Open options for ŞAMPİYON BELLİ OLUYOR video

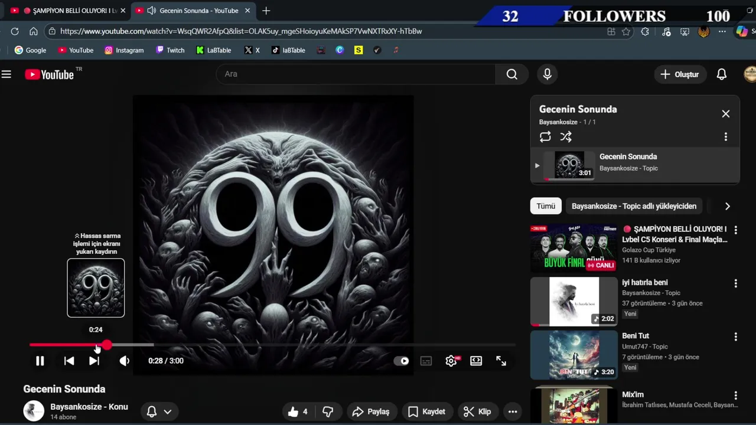(735, 230)
